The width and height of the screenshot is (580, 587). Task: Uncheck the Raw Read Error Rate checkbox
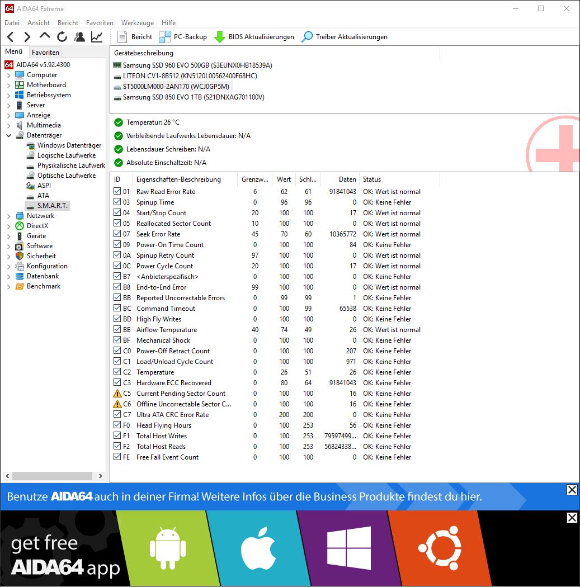coord(117,191)
